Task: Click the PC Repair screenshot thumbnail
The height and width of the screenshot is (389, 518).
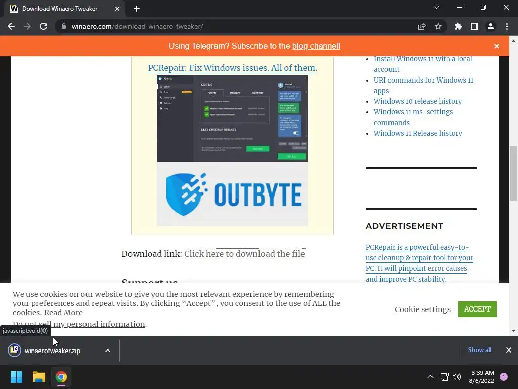Action: [x=232, y=119]
